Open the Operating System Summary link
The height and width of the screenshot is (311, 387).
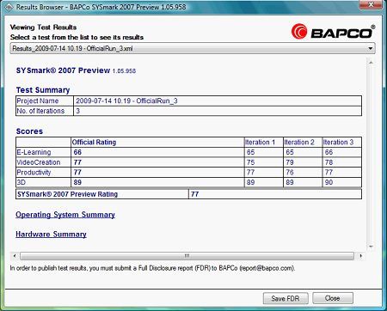pos(65,215)
